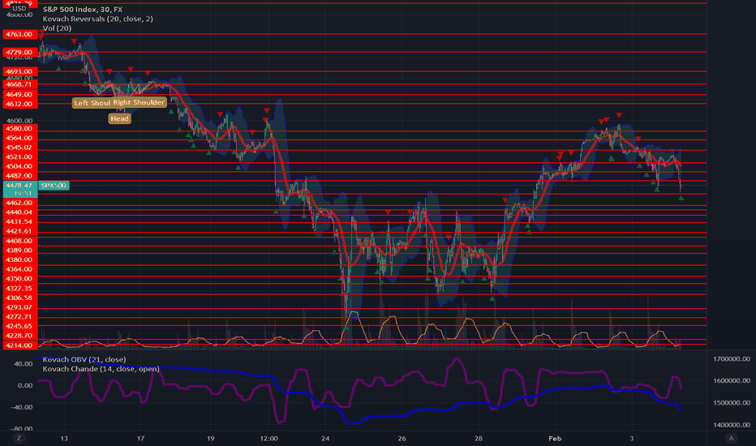Select the Kovach Reversals indicator legend
The width and height of the screenshot is (756, 446).
click(98, 19)
